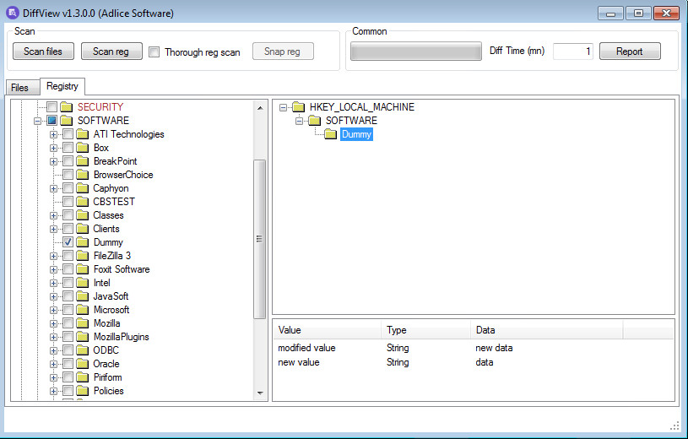This screenshot has width=688, height=439.
Task: Click the tree scrollbar up arrow
Action: click(x=260, y=107)
